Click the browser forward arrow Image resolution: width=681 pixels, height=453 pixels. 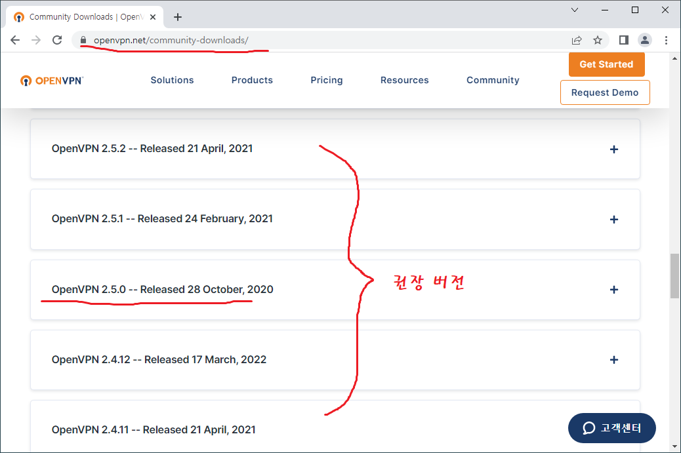(x=36, y=41)
